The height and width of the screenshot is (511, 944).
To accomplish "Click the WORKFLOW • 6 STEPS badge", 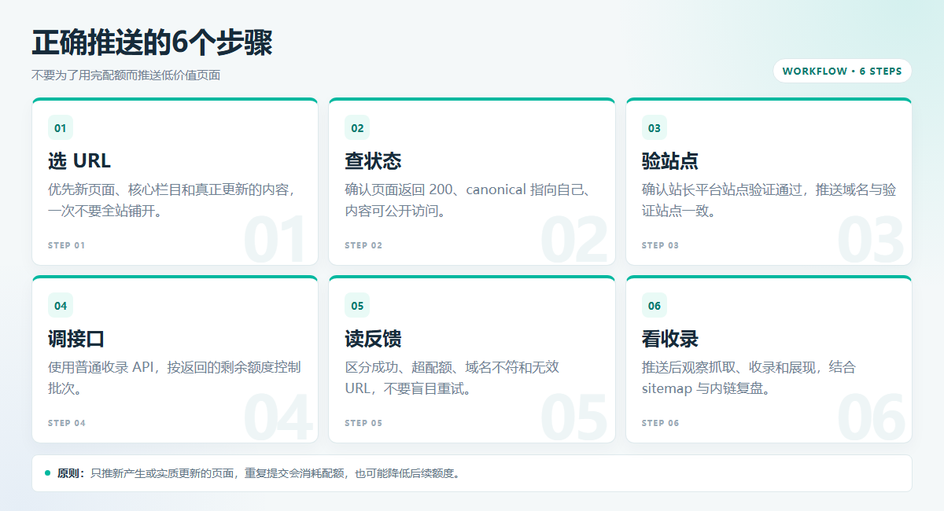I will pos(843,71).
